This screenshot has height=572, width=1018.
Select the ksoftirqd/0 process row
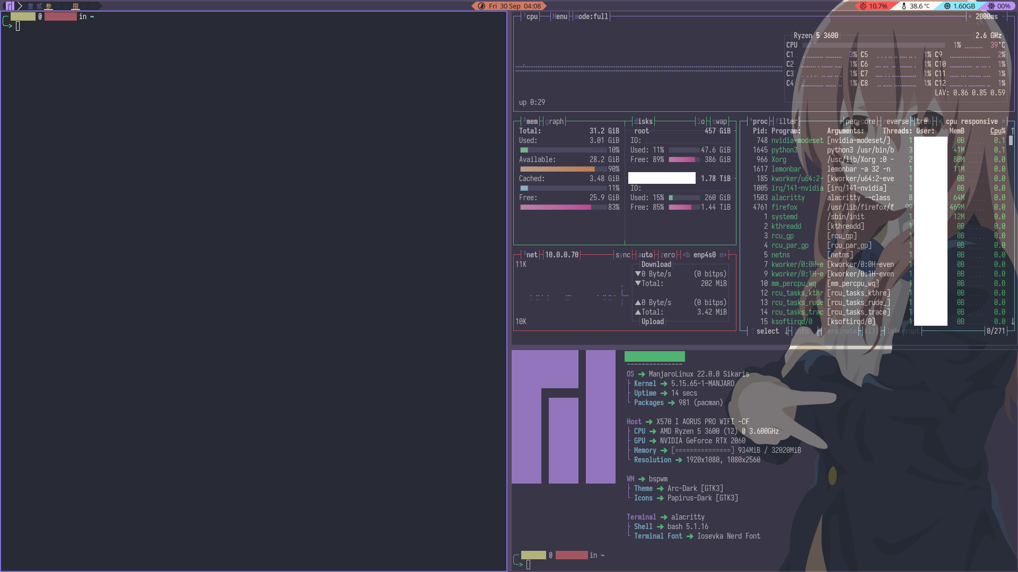coord(879,321)
